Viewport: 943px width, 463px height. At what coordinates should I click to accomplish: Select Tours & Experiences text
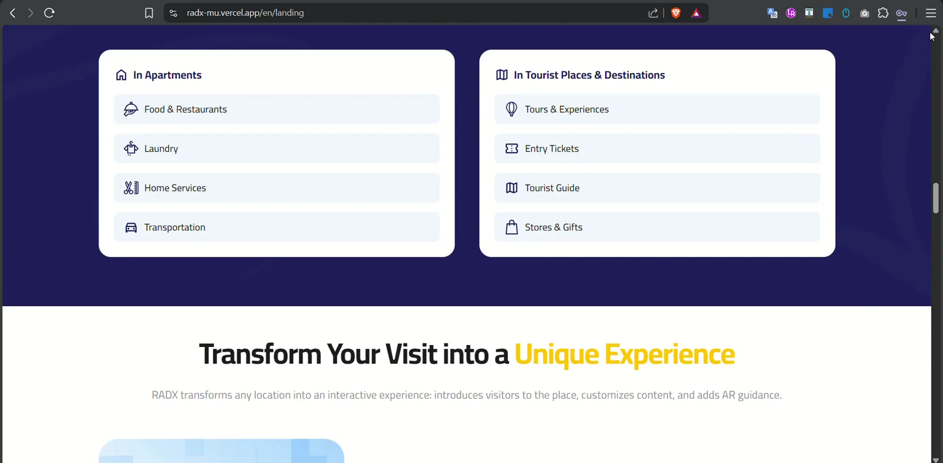567,109
